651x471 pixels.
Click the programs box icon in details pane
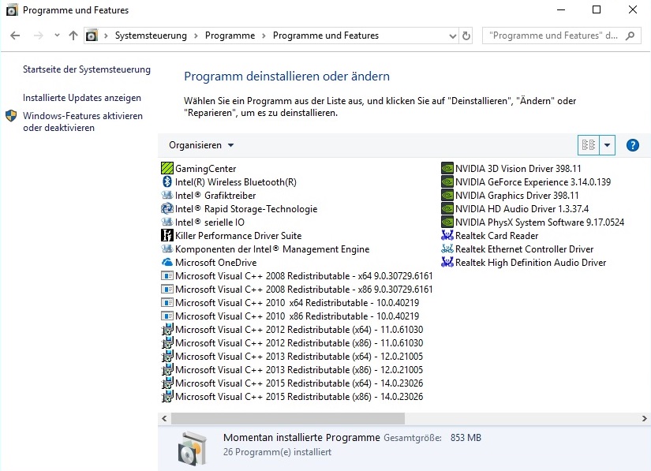[x=193, y=449]
